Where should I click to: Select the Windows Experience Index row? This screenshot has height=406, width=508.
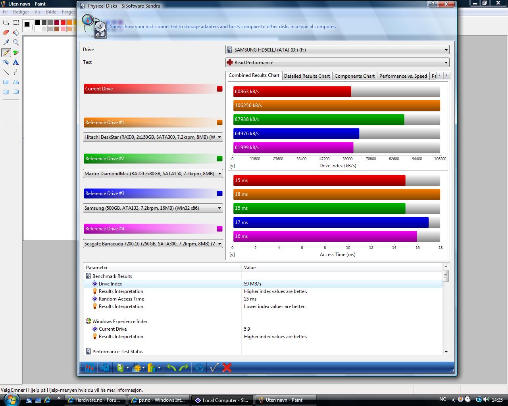(x=263, y=322)
